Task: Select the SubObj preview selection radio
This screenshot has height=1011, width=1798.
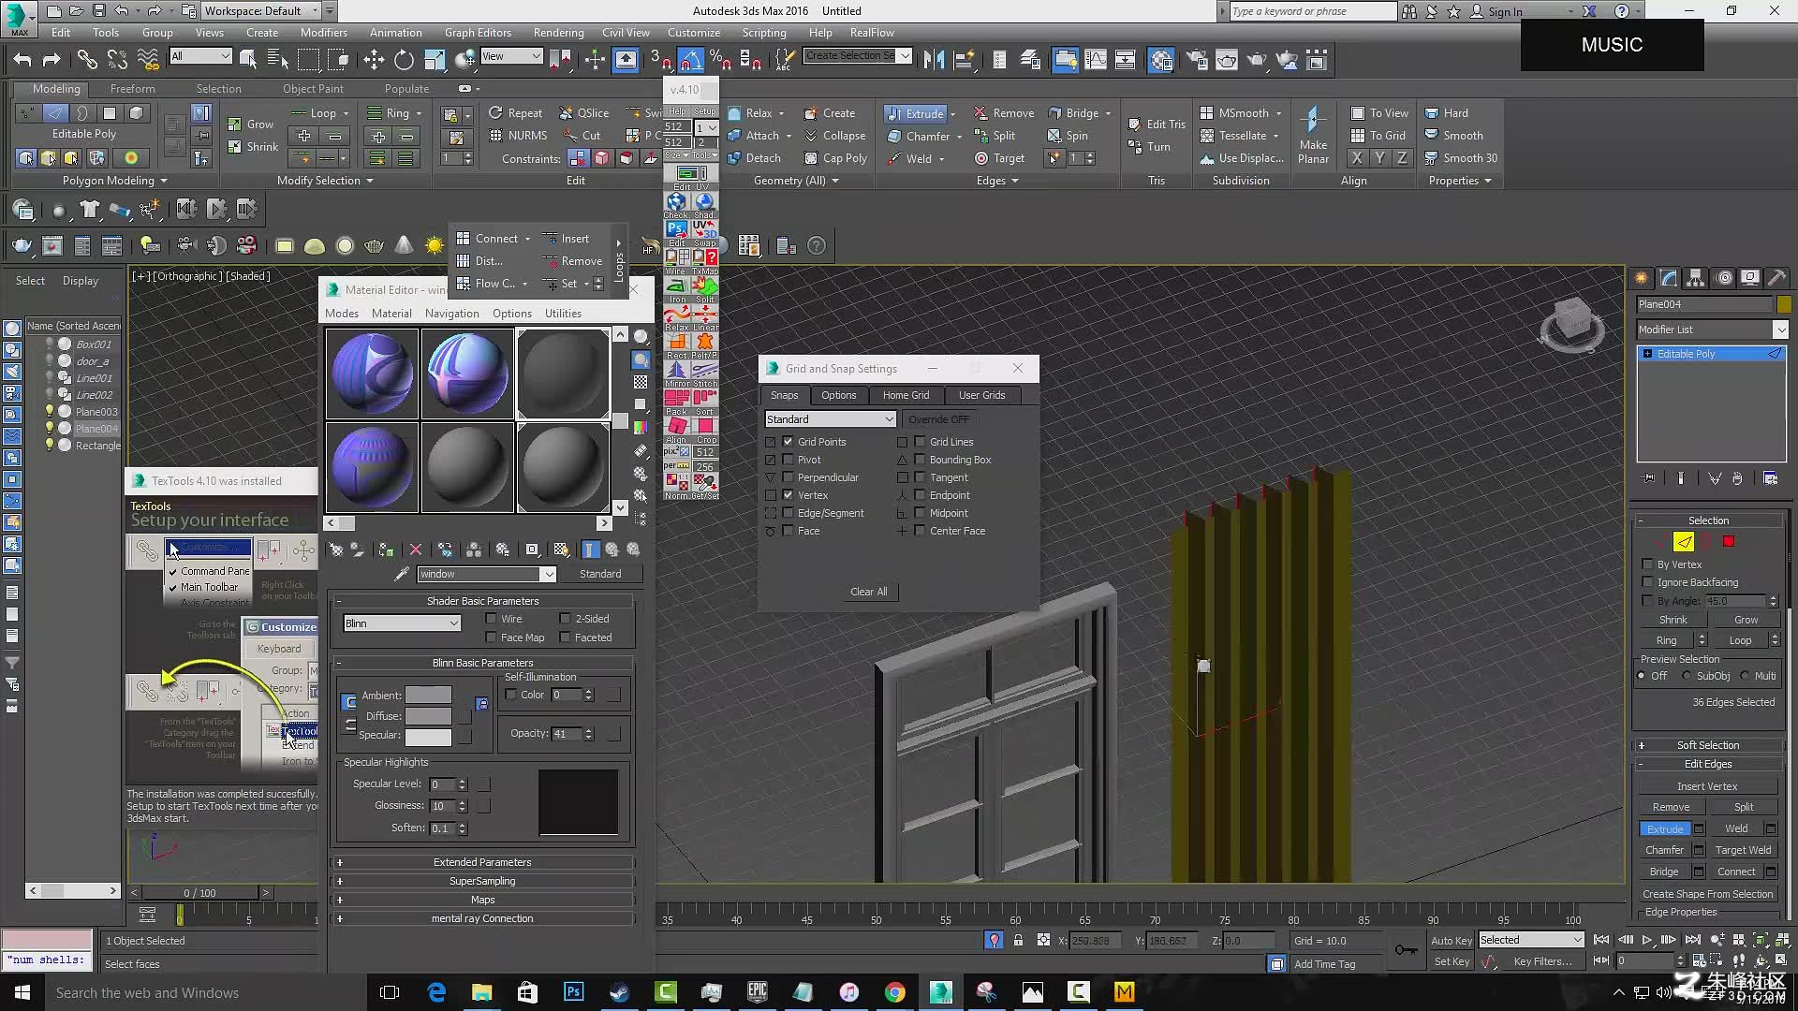Action: [1687, 676]
